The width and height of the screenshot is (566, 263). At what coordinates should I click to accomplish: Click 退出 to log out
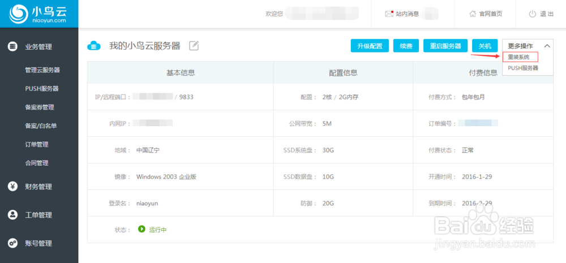(x=547, y=14)
